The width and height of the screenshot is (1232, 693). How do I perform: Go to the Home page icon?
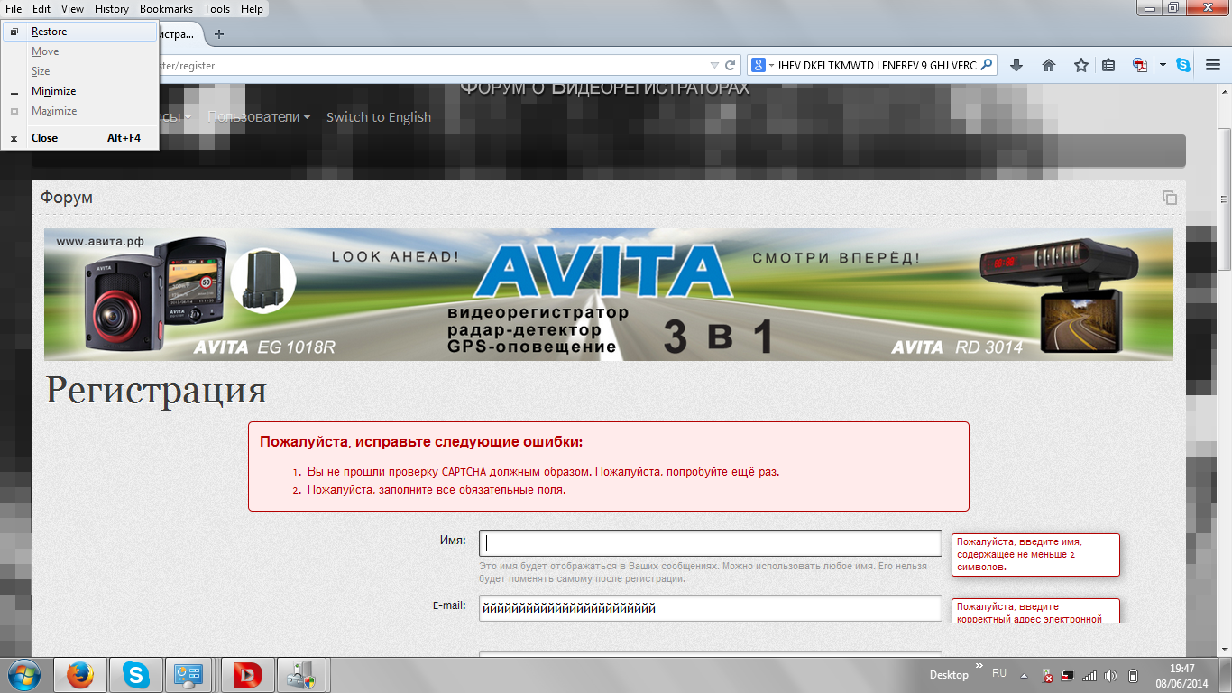[1049, 65]
